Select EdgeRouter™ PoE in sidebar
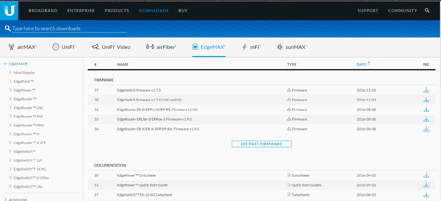441x201 pixels. (x=28, y=117)
